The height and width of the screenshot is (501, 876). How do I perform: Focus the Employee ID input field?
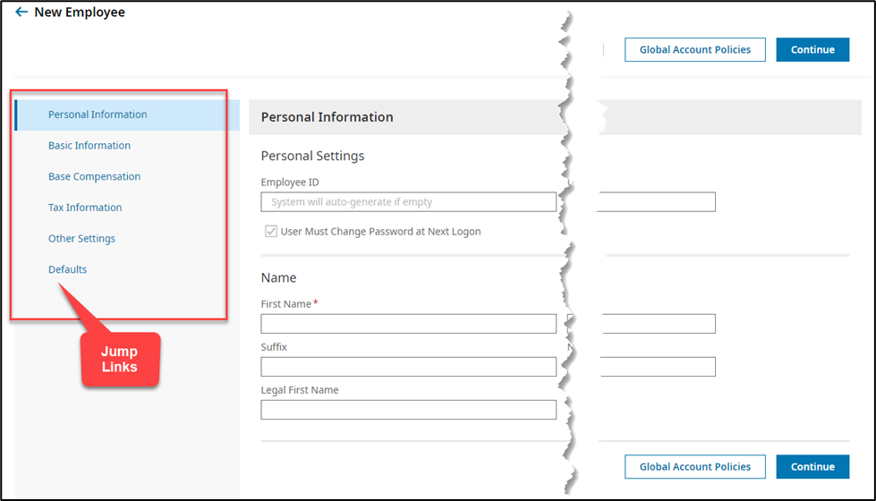tap(408, 202)
